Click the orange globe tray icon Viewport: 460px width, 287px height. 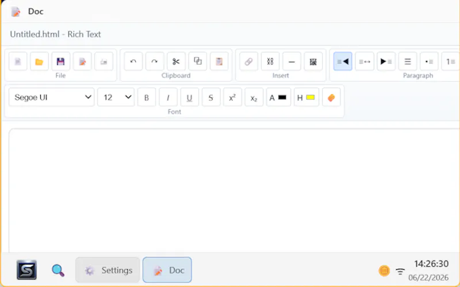click(x=384, y=270)
